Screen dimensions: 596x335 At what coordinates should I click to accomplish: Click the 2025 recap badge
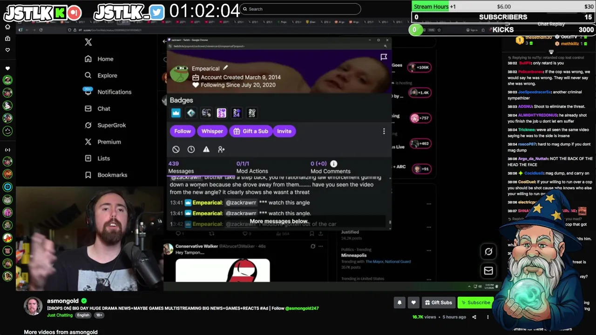[252, 113]
